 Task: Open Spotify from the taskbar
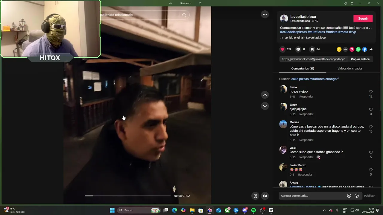point(253,210)
